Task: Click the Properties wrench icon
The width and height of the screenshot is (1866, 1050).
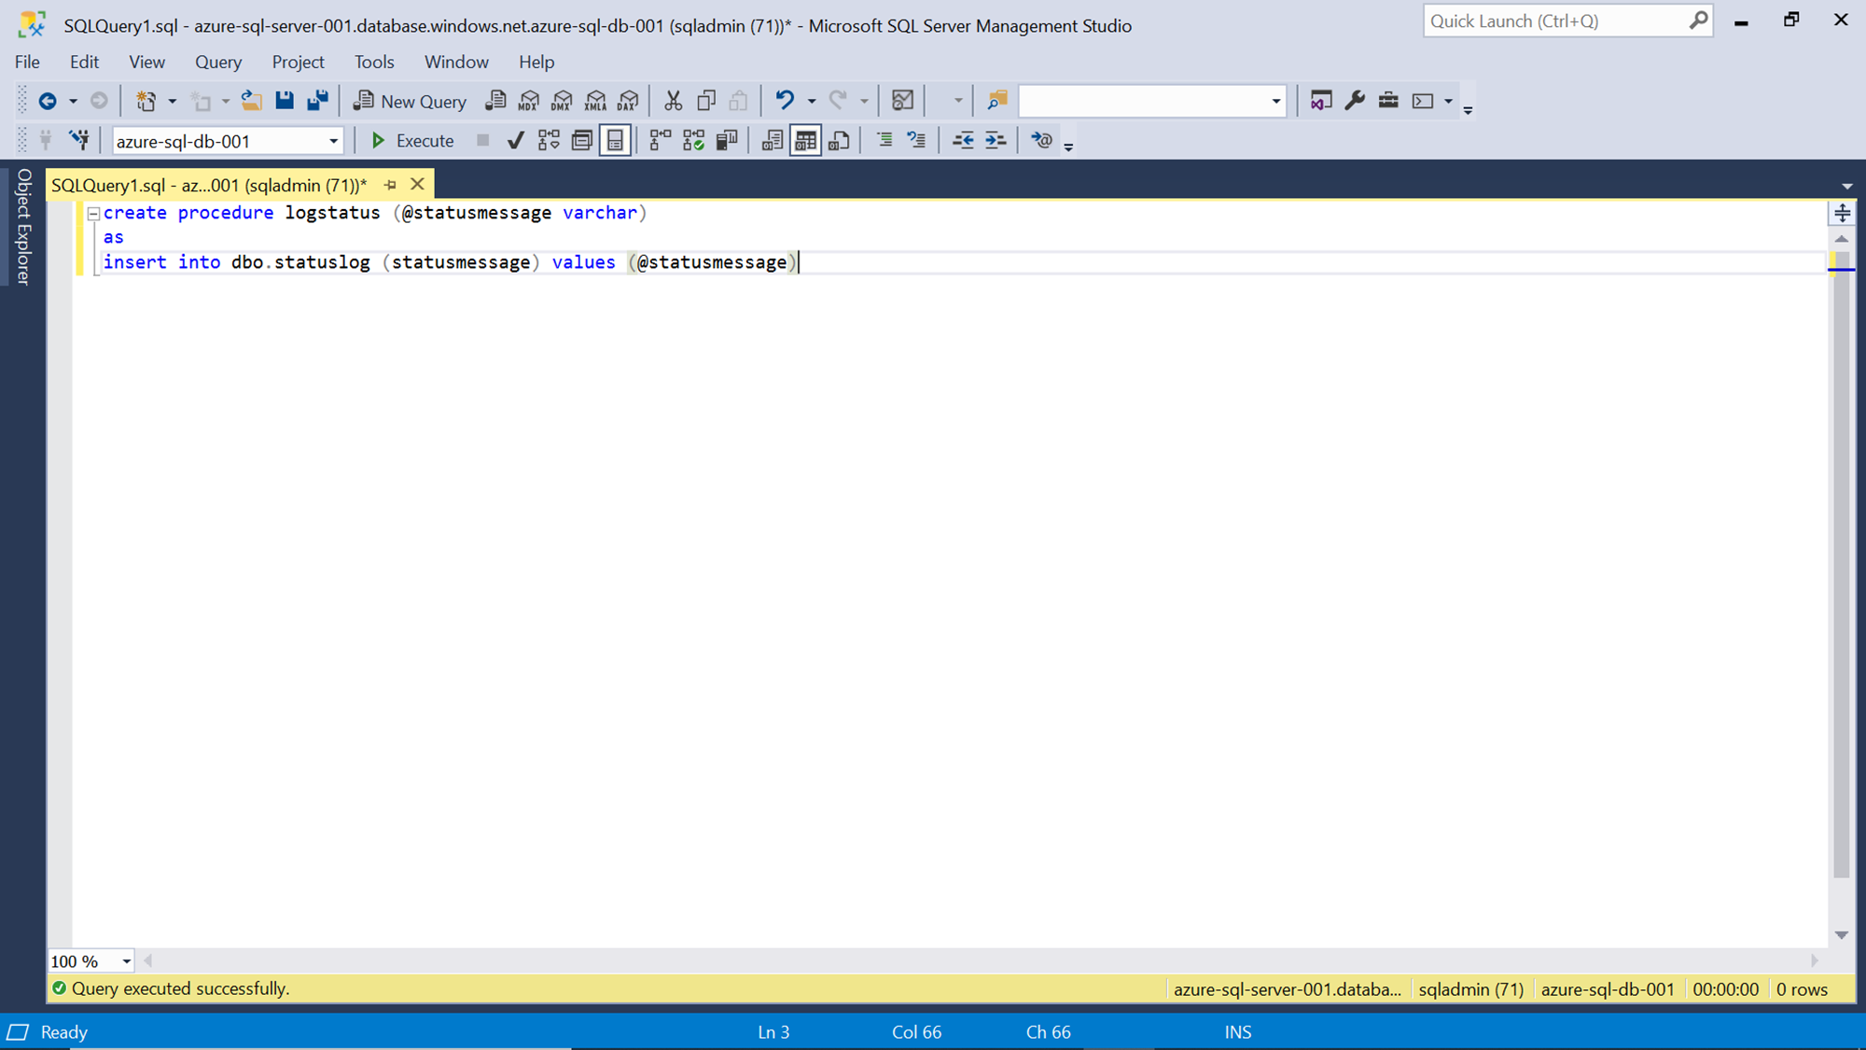Action: (x=1355, y=101)
